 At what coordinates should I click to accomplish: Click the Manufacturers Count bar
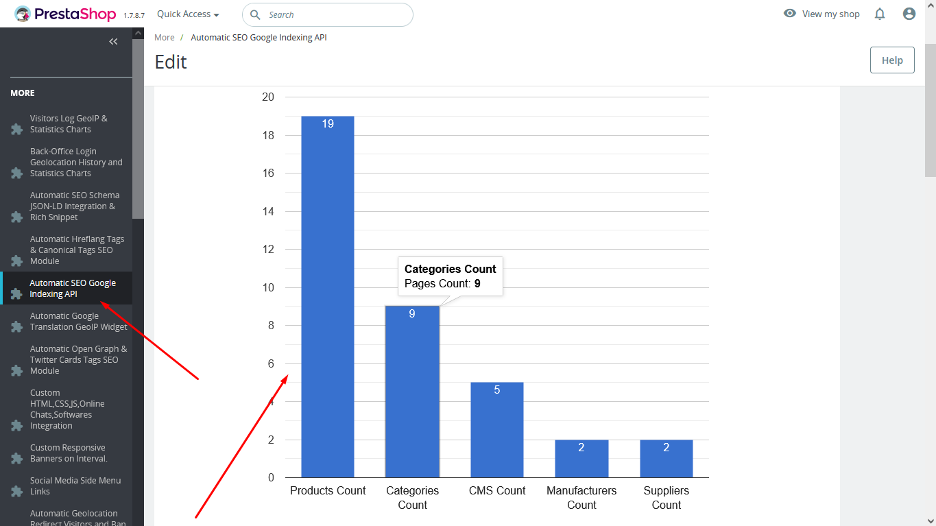(x=581, y=458)
